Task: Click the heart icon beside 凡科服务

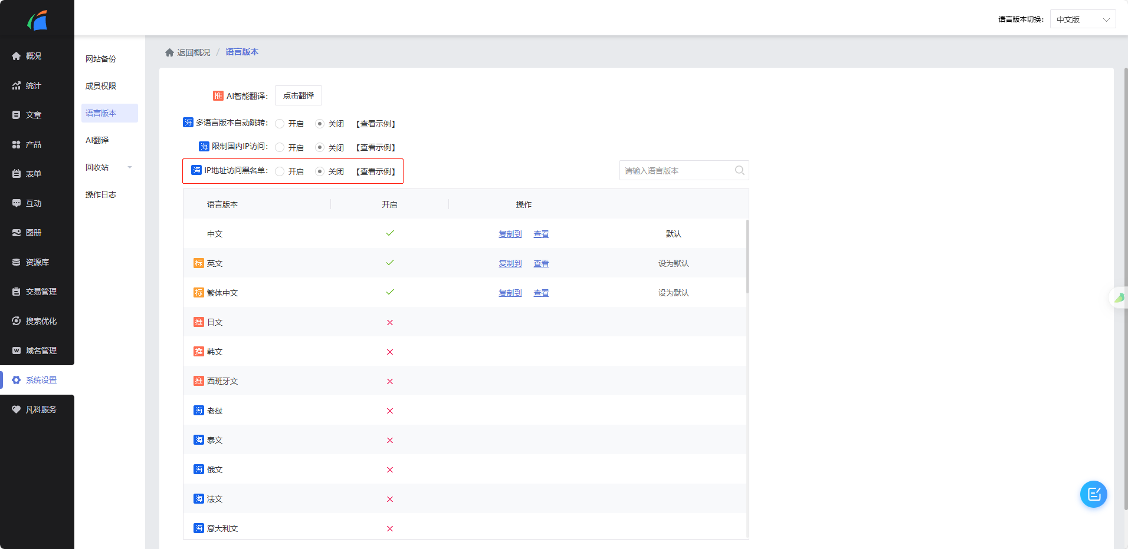Action: [17, 409]
